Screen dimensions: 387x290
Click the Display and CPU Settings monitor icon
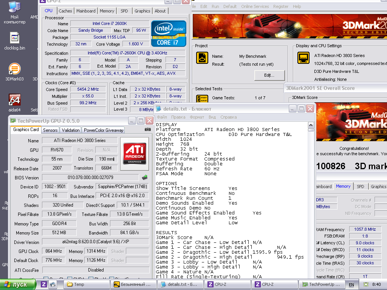[303, 58]
